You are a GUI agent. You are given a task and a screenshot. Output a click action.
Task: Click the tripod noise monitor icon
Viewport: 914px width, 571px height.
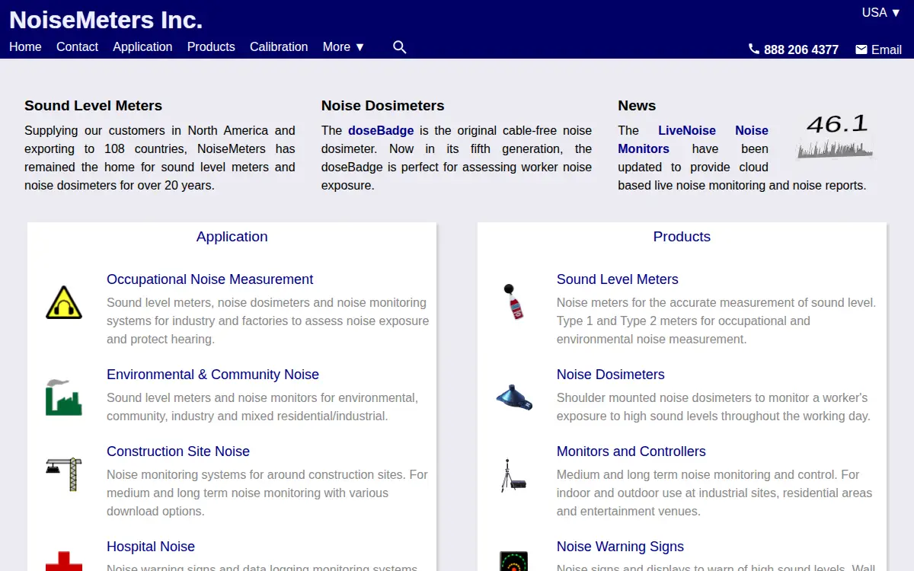click(513, 475)
